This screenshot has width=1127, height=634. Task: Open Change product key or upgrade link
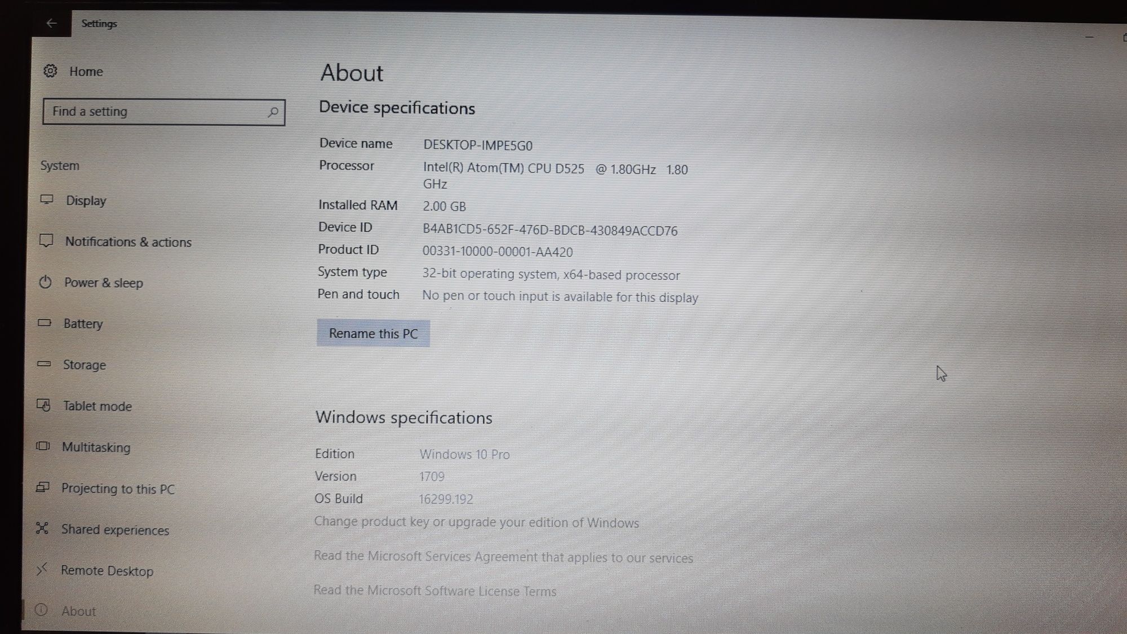coord(476,522)
